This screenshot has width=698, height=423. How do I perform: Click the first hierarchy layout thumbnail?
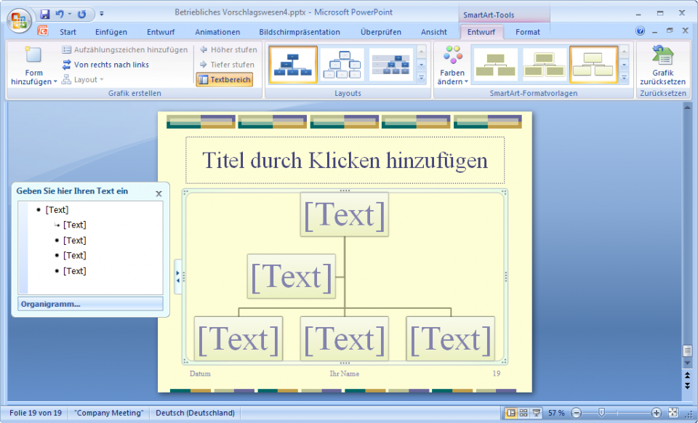coord(293,64)
